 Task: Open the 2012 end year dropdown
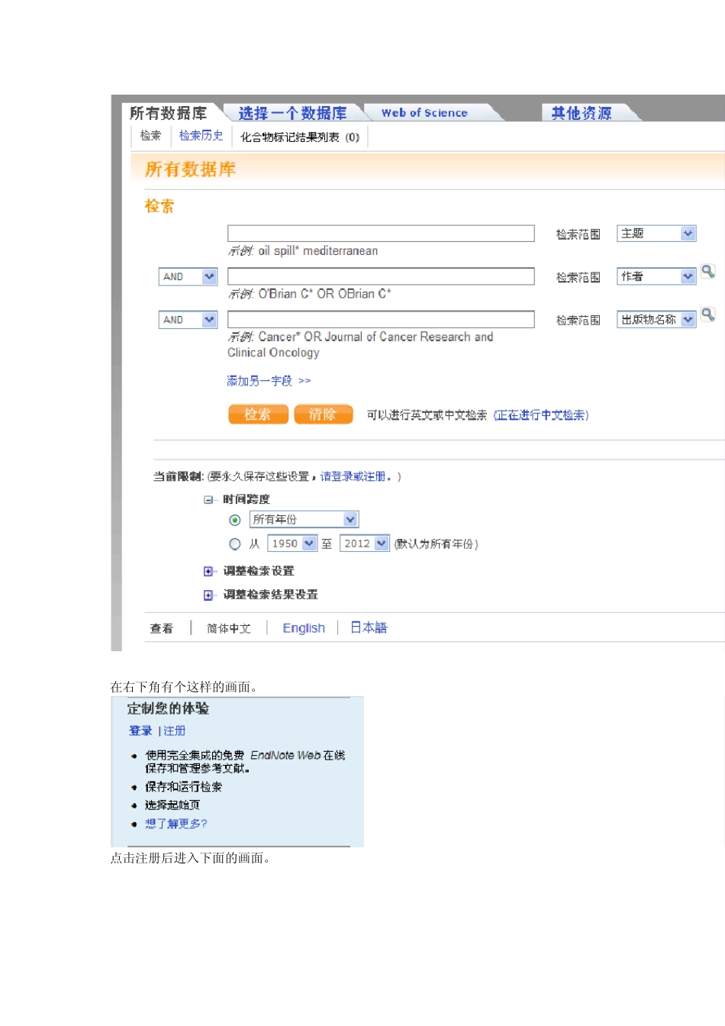point(365,544)
